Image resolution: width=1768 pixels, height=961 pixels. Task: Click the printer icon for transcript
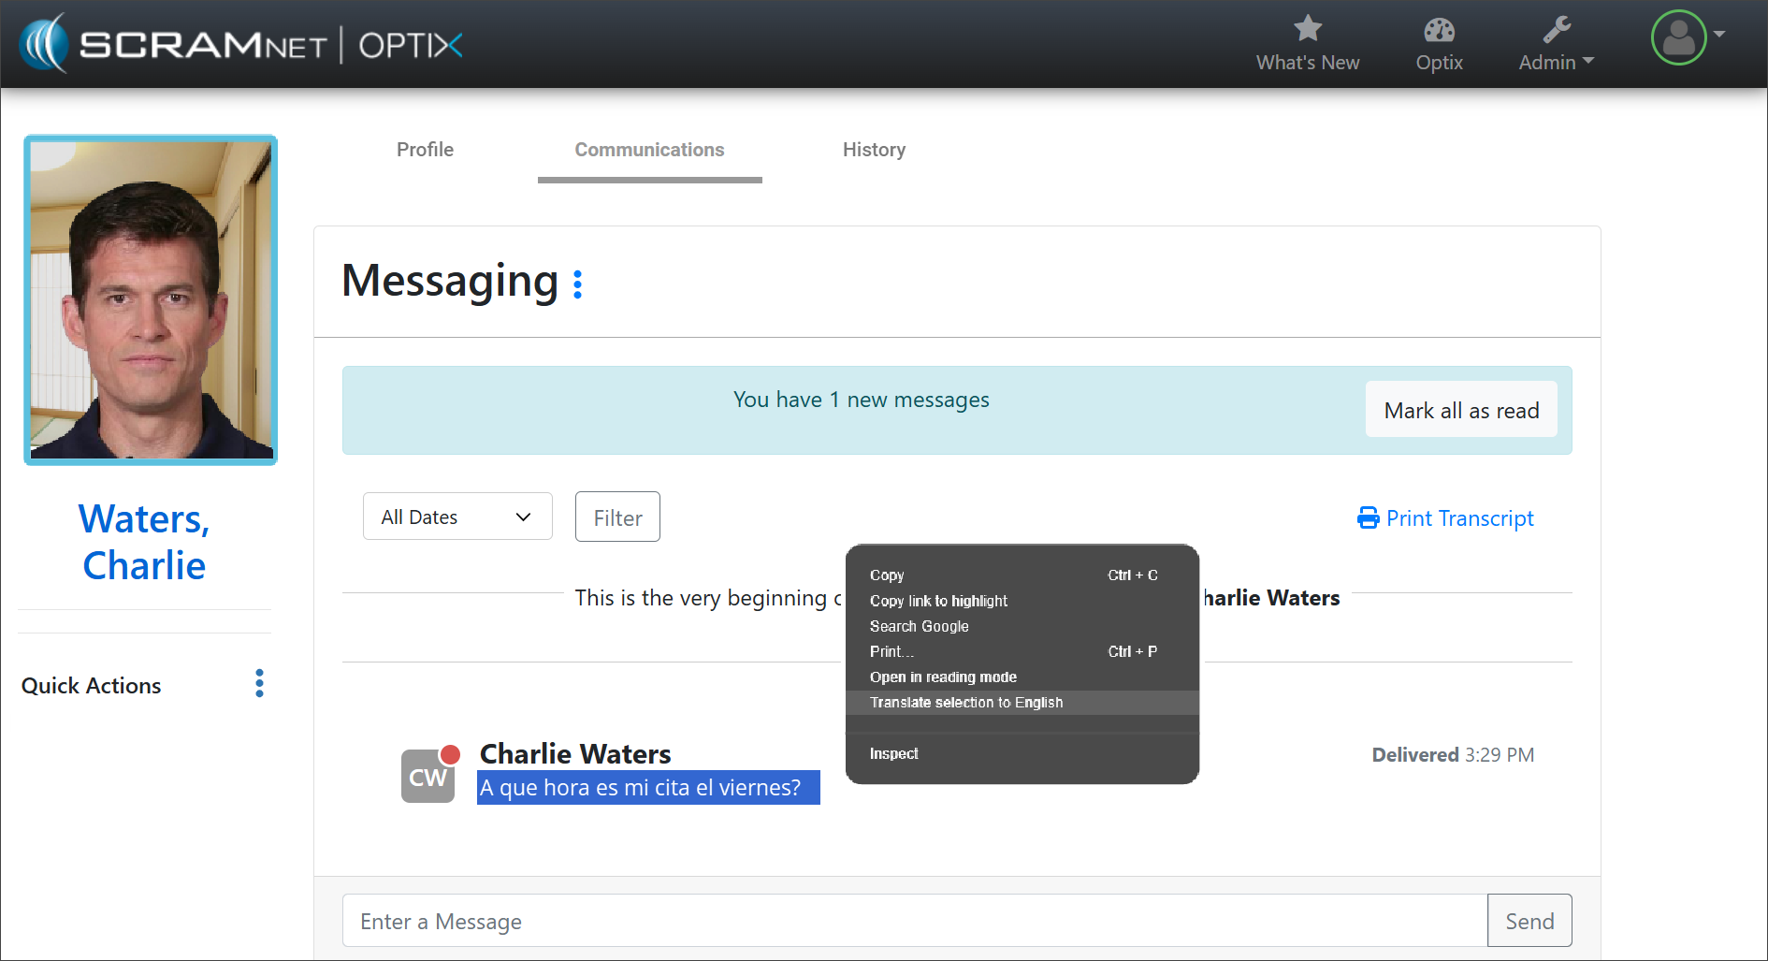click(1368, 518)
